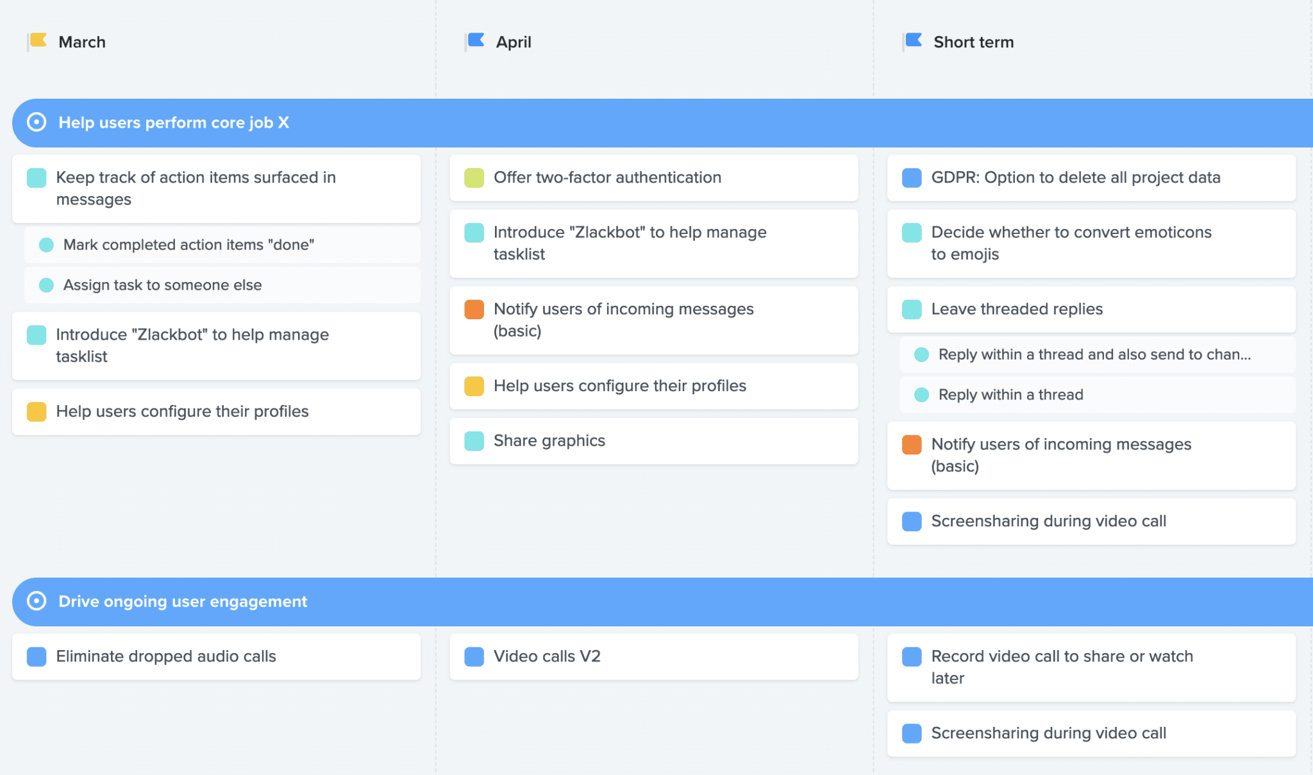Screen dimensions: 1313x775
Task: Open the 'GDPR: Option to delete all project data' card
Action: click(x=1075, y=178)
